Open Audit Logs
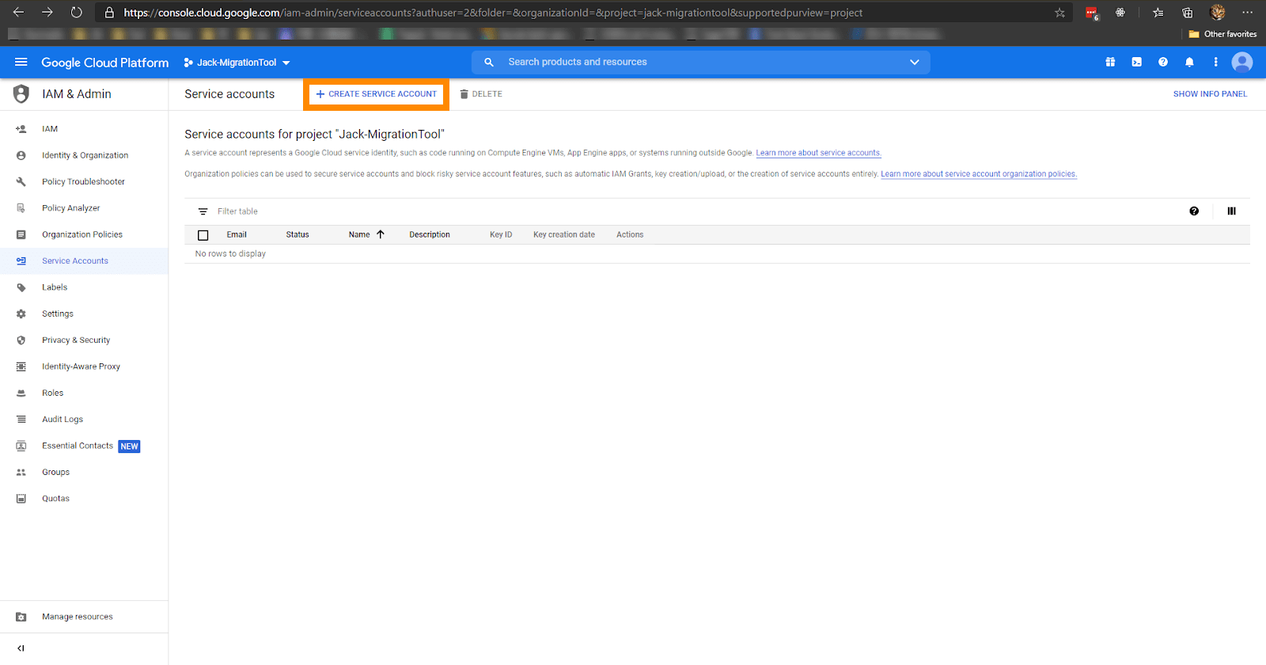 click(63, 419)
